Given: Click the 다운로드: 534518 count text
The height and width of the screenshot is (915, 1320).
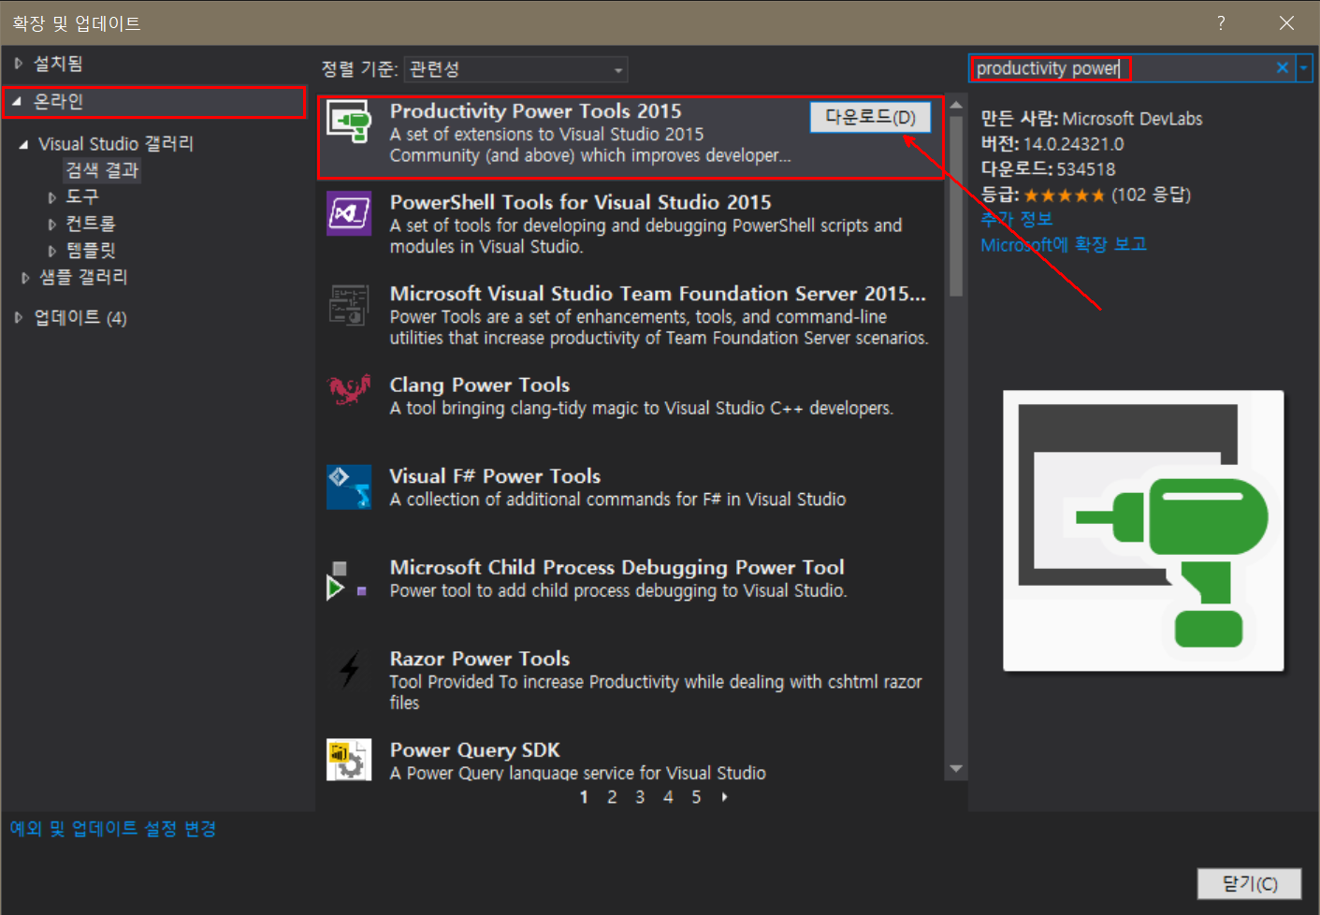Looking at the screenshot, I should (x=1048, y=169).
